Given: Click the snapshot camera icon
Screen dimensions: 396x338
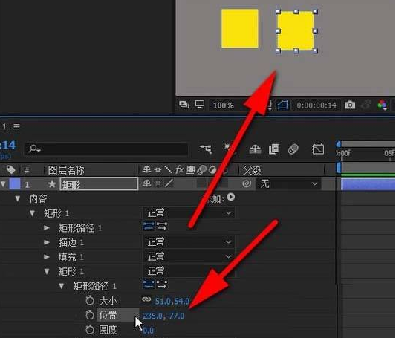Looking at the screenshot, I should 350,105.
